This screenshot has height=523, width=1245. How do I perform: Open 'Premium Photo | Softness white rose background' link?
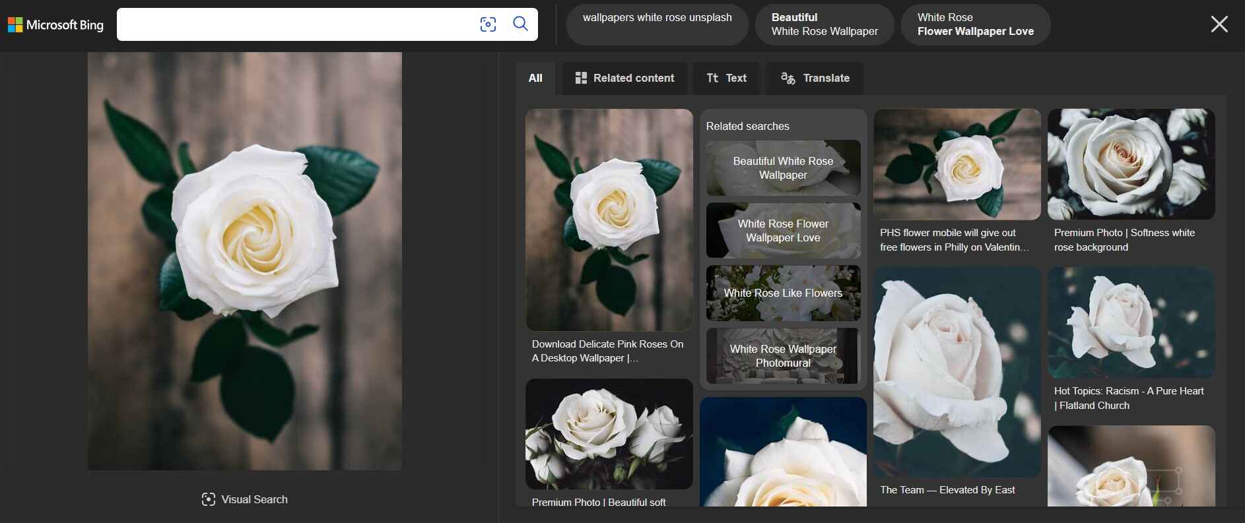[x=1124, y=240]
